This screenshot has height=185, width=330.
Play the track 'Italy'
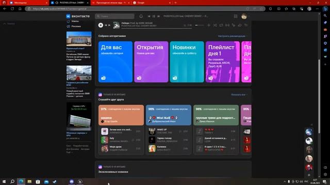pos(121,140)
